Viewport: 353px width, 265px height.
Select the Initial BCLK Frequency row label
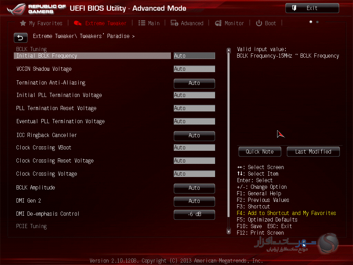47,56
